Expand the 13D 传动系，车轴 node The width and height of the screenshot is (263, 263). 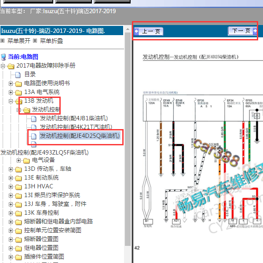tap(11, 169)
